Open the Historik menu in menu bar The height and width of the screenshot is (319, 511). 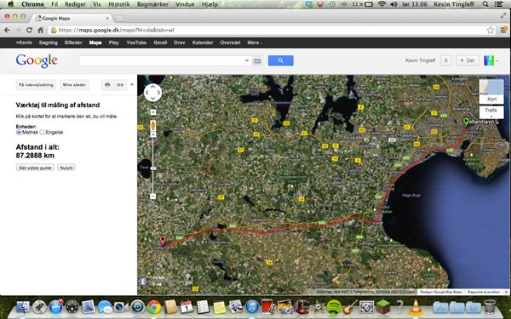click(119, 4)
